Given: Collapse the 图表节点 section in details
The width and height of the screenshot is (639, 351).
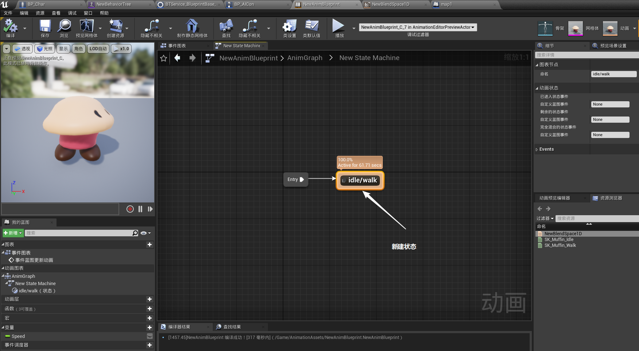Looking at the screenshot, I should (537, 65).
